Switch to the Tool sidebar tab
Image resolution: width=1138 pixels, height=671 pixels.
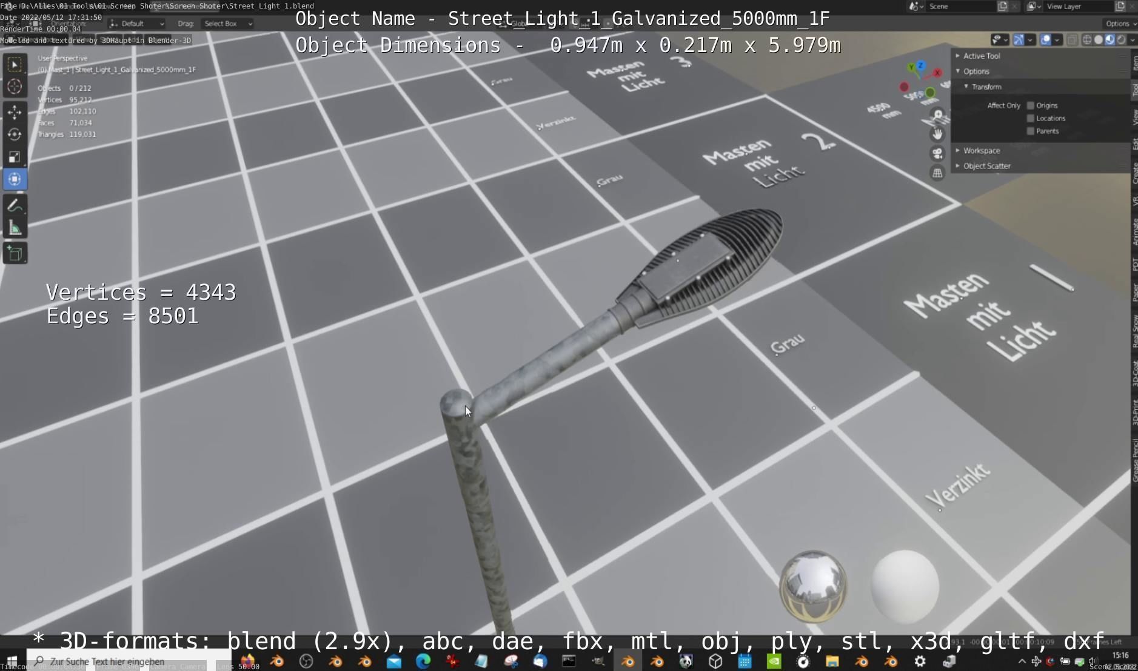pyautogui.click(x=1134, y=90)
